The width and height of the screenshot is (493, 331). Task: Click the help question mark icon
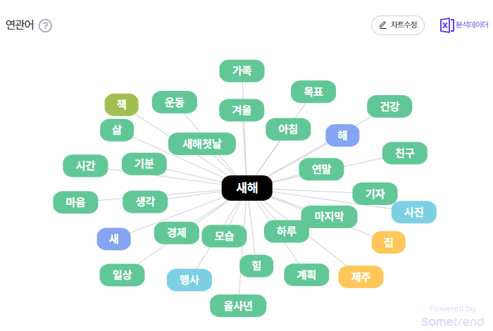tap(46, 26)
